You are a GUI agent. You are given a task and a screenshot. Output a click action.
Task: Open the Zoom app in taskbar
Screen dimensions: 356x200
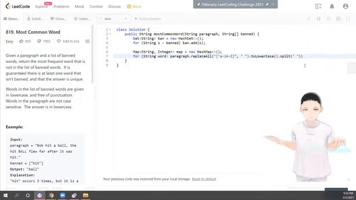63,195
